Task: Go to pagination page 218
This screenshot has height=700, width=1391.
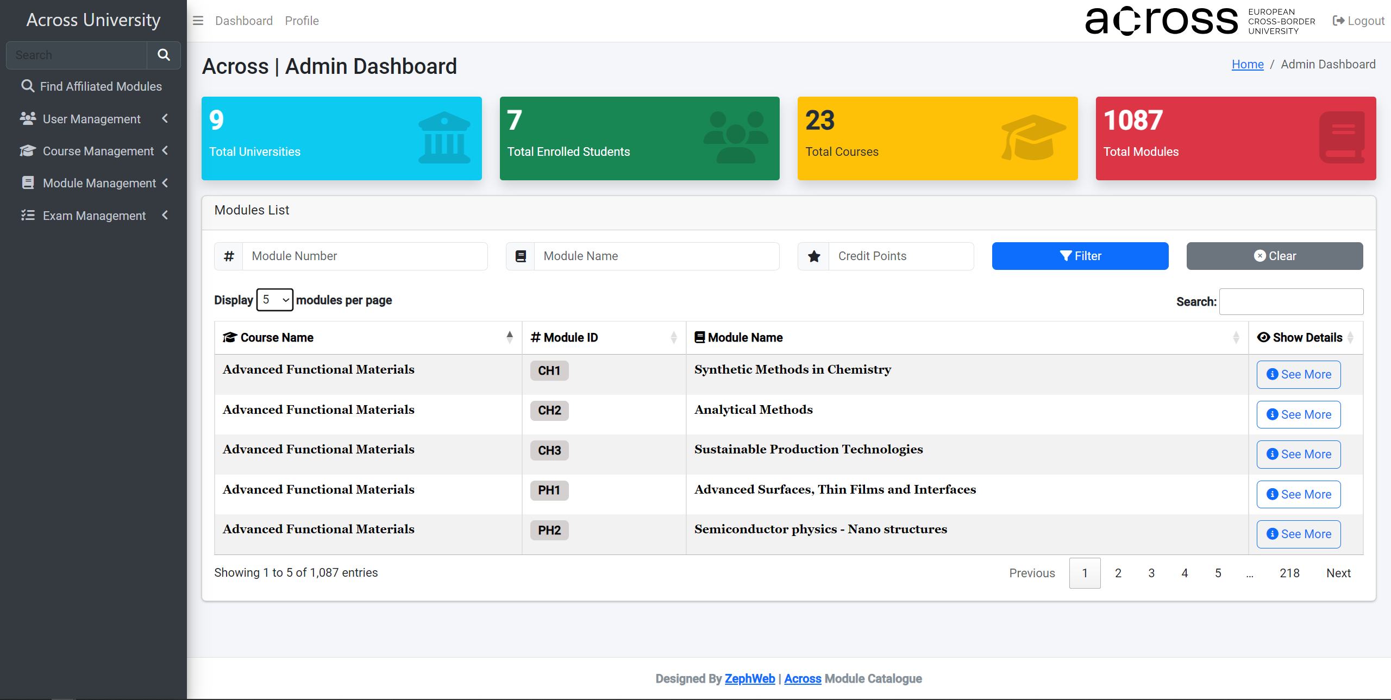Action: pyautogui.click(x=1289, y=573)
